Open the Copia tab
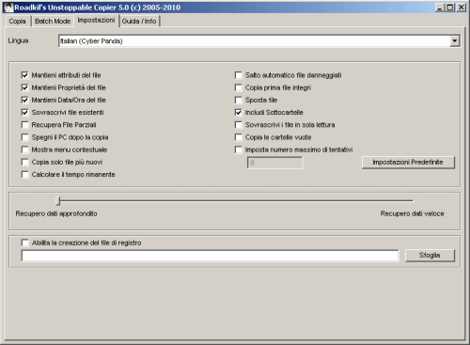470x345 pixels. [x=17, y=22]
